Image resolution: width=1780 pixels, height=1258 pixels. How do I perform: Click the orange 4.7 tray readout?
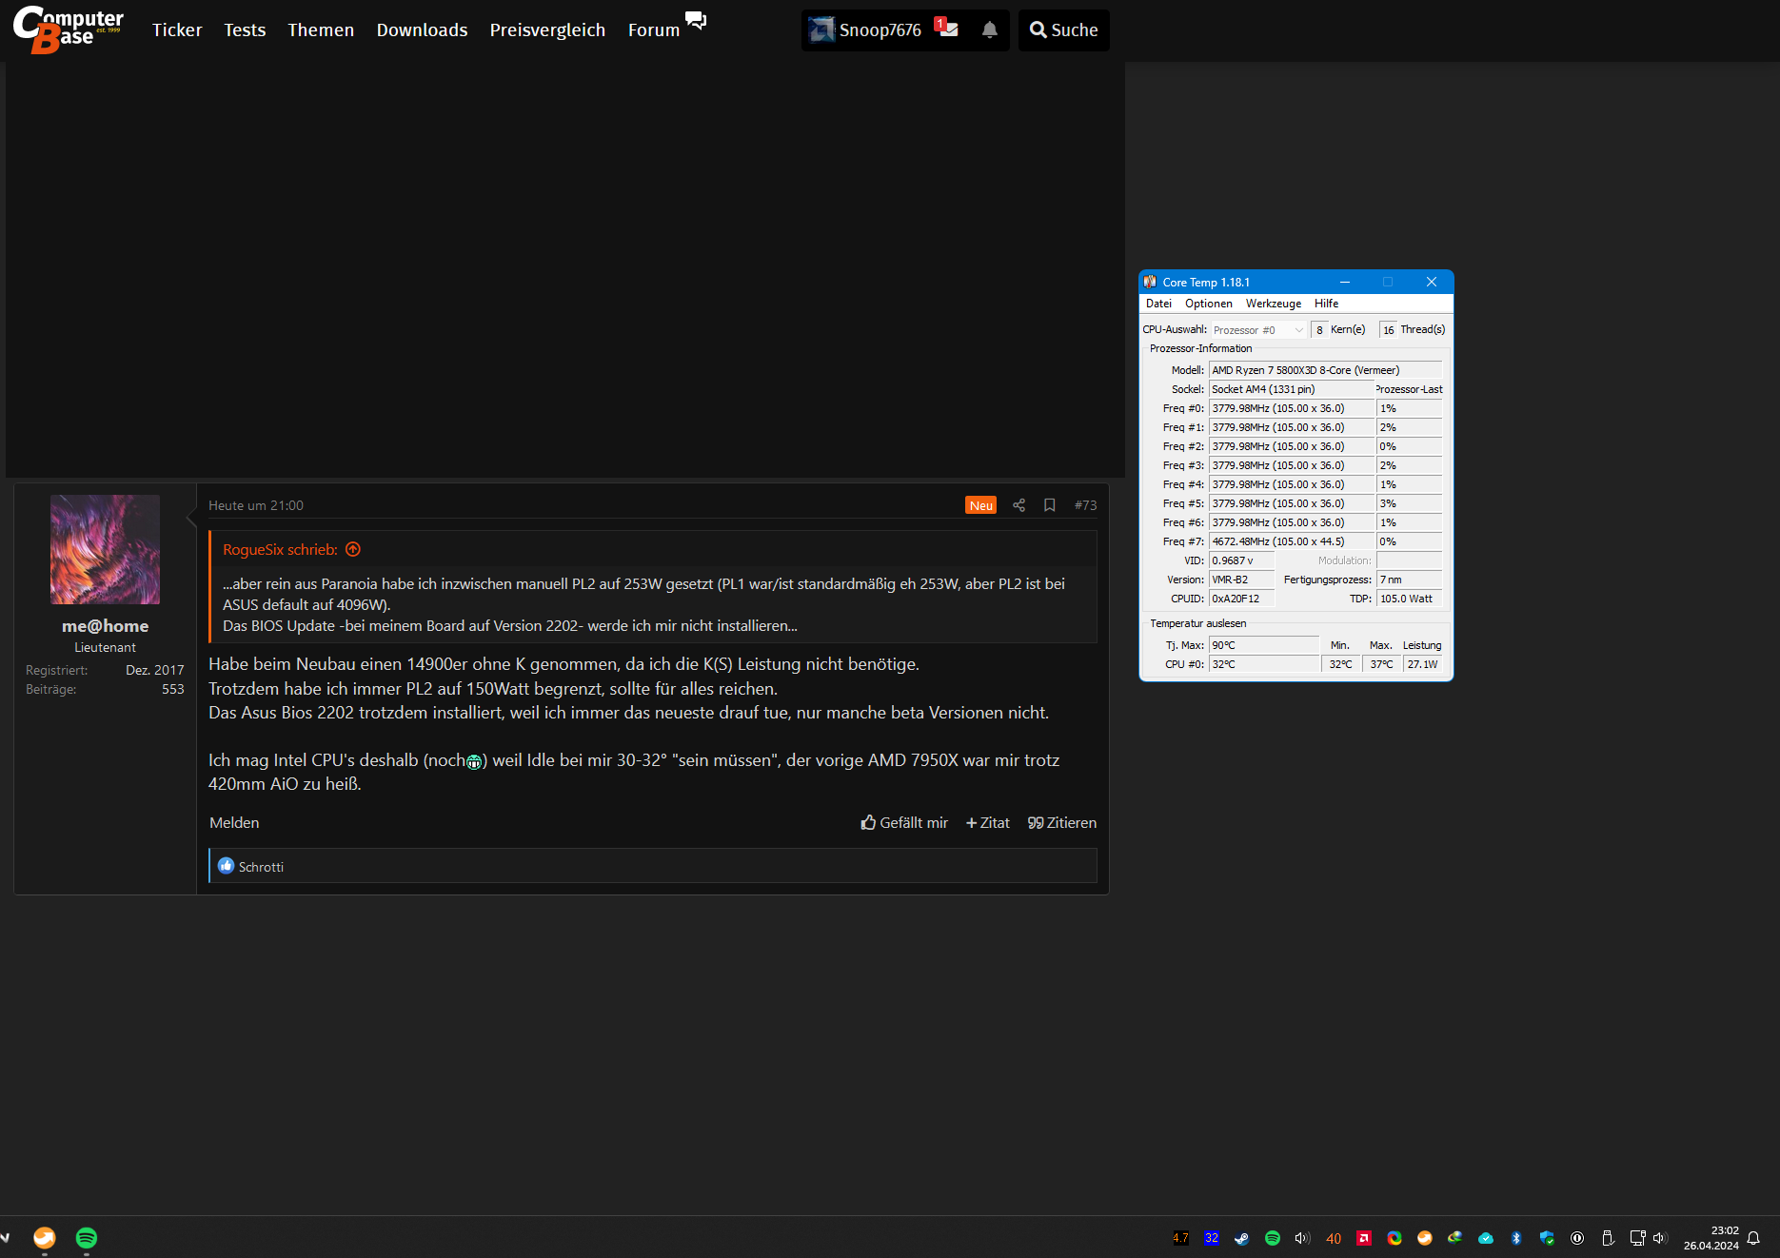[1181, 1238]
